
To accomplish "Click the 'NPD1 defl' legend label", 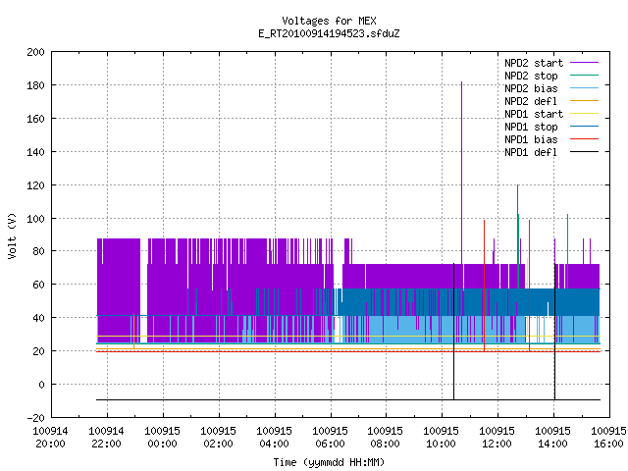I will [531, 153].
